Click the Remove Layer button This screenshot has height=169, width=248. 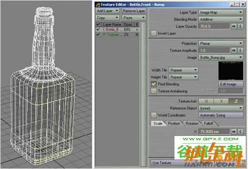(x=134, y=11)
